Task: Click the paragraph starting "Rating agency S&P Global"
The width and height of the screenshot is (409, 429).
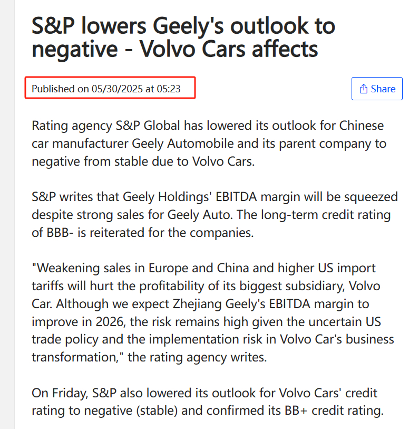Action: pyautogui.click(x=209, y=144)
